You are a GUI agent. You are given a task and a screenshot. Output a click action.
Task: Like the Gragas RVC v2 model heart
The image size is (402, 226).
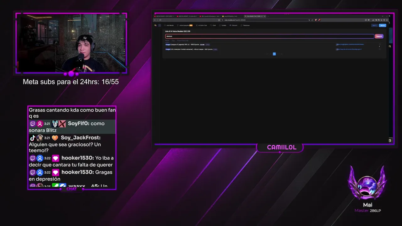(x=380, y=44)
